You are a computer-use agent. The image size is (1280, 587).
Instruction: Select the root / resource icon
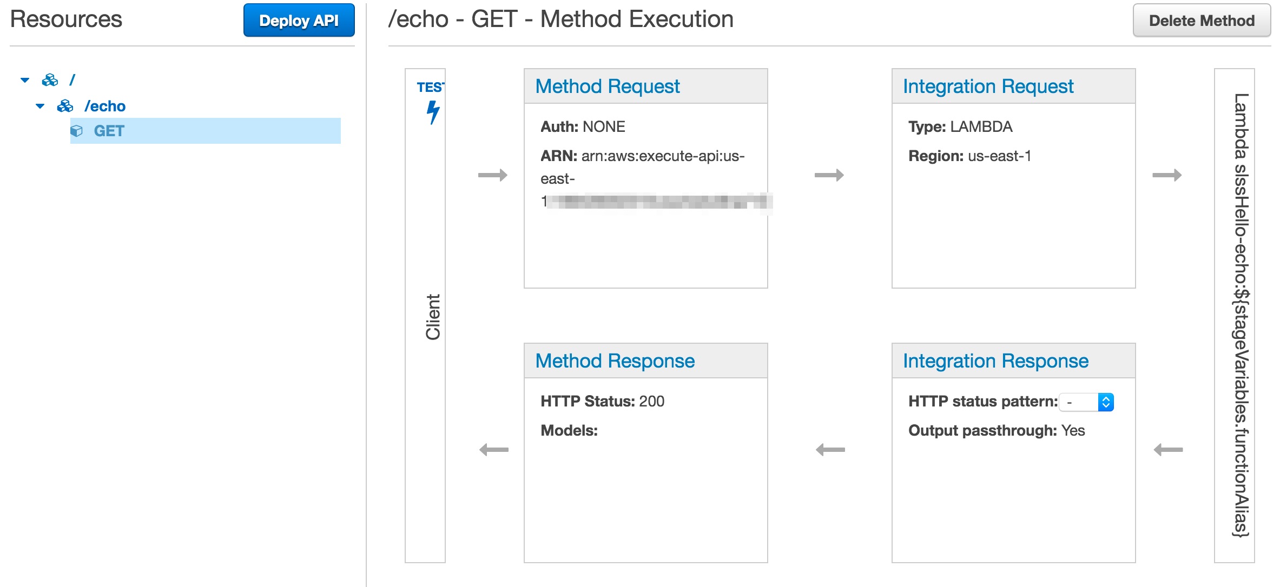50,81
